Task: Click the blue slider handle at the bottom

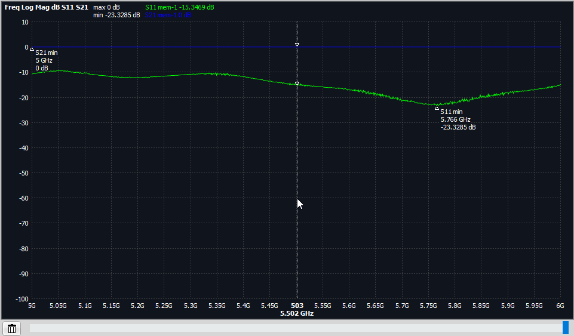Action: point(565,328)
